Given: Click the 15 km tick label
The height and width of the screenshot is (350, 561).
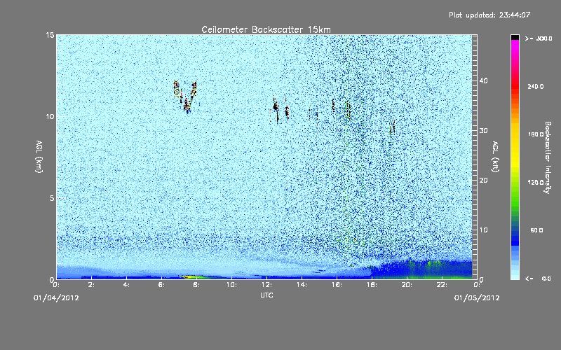Looking at the screenshot, I should coord(50,35).
